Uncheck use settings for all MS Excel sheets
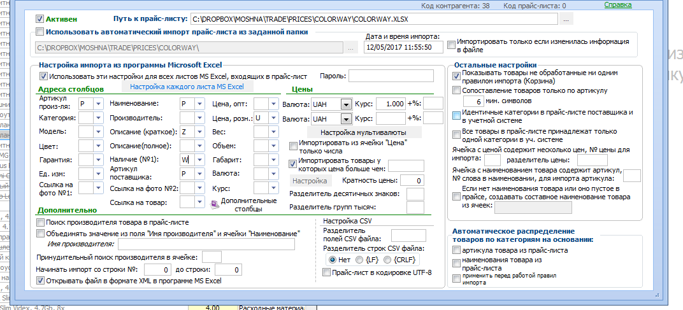The height and width of the screenshot is (310, 683). (43, 76)
